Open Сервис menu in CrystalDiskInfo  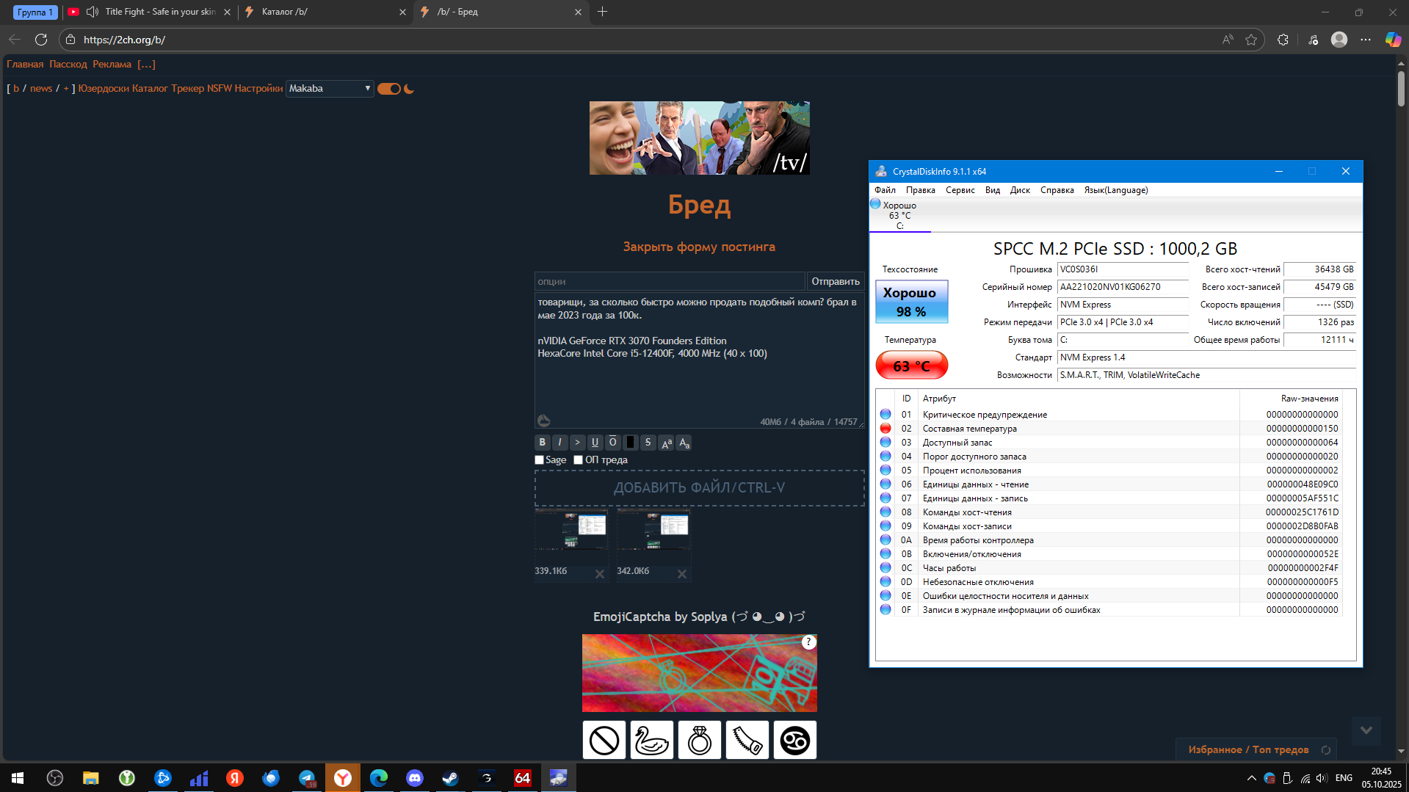tap(960, 190)
